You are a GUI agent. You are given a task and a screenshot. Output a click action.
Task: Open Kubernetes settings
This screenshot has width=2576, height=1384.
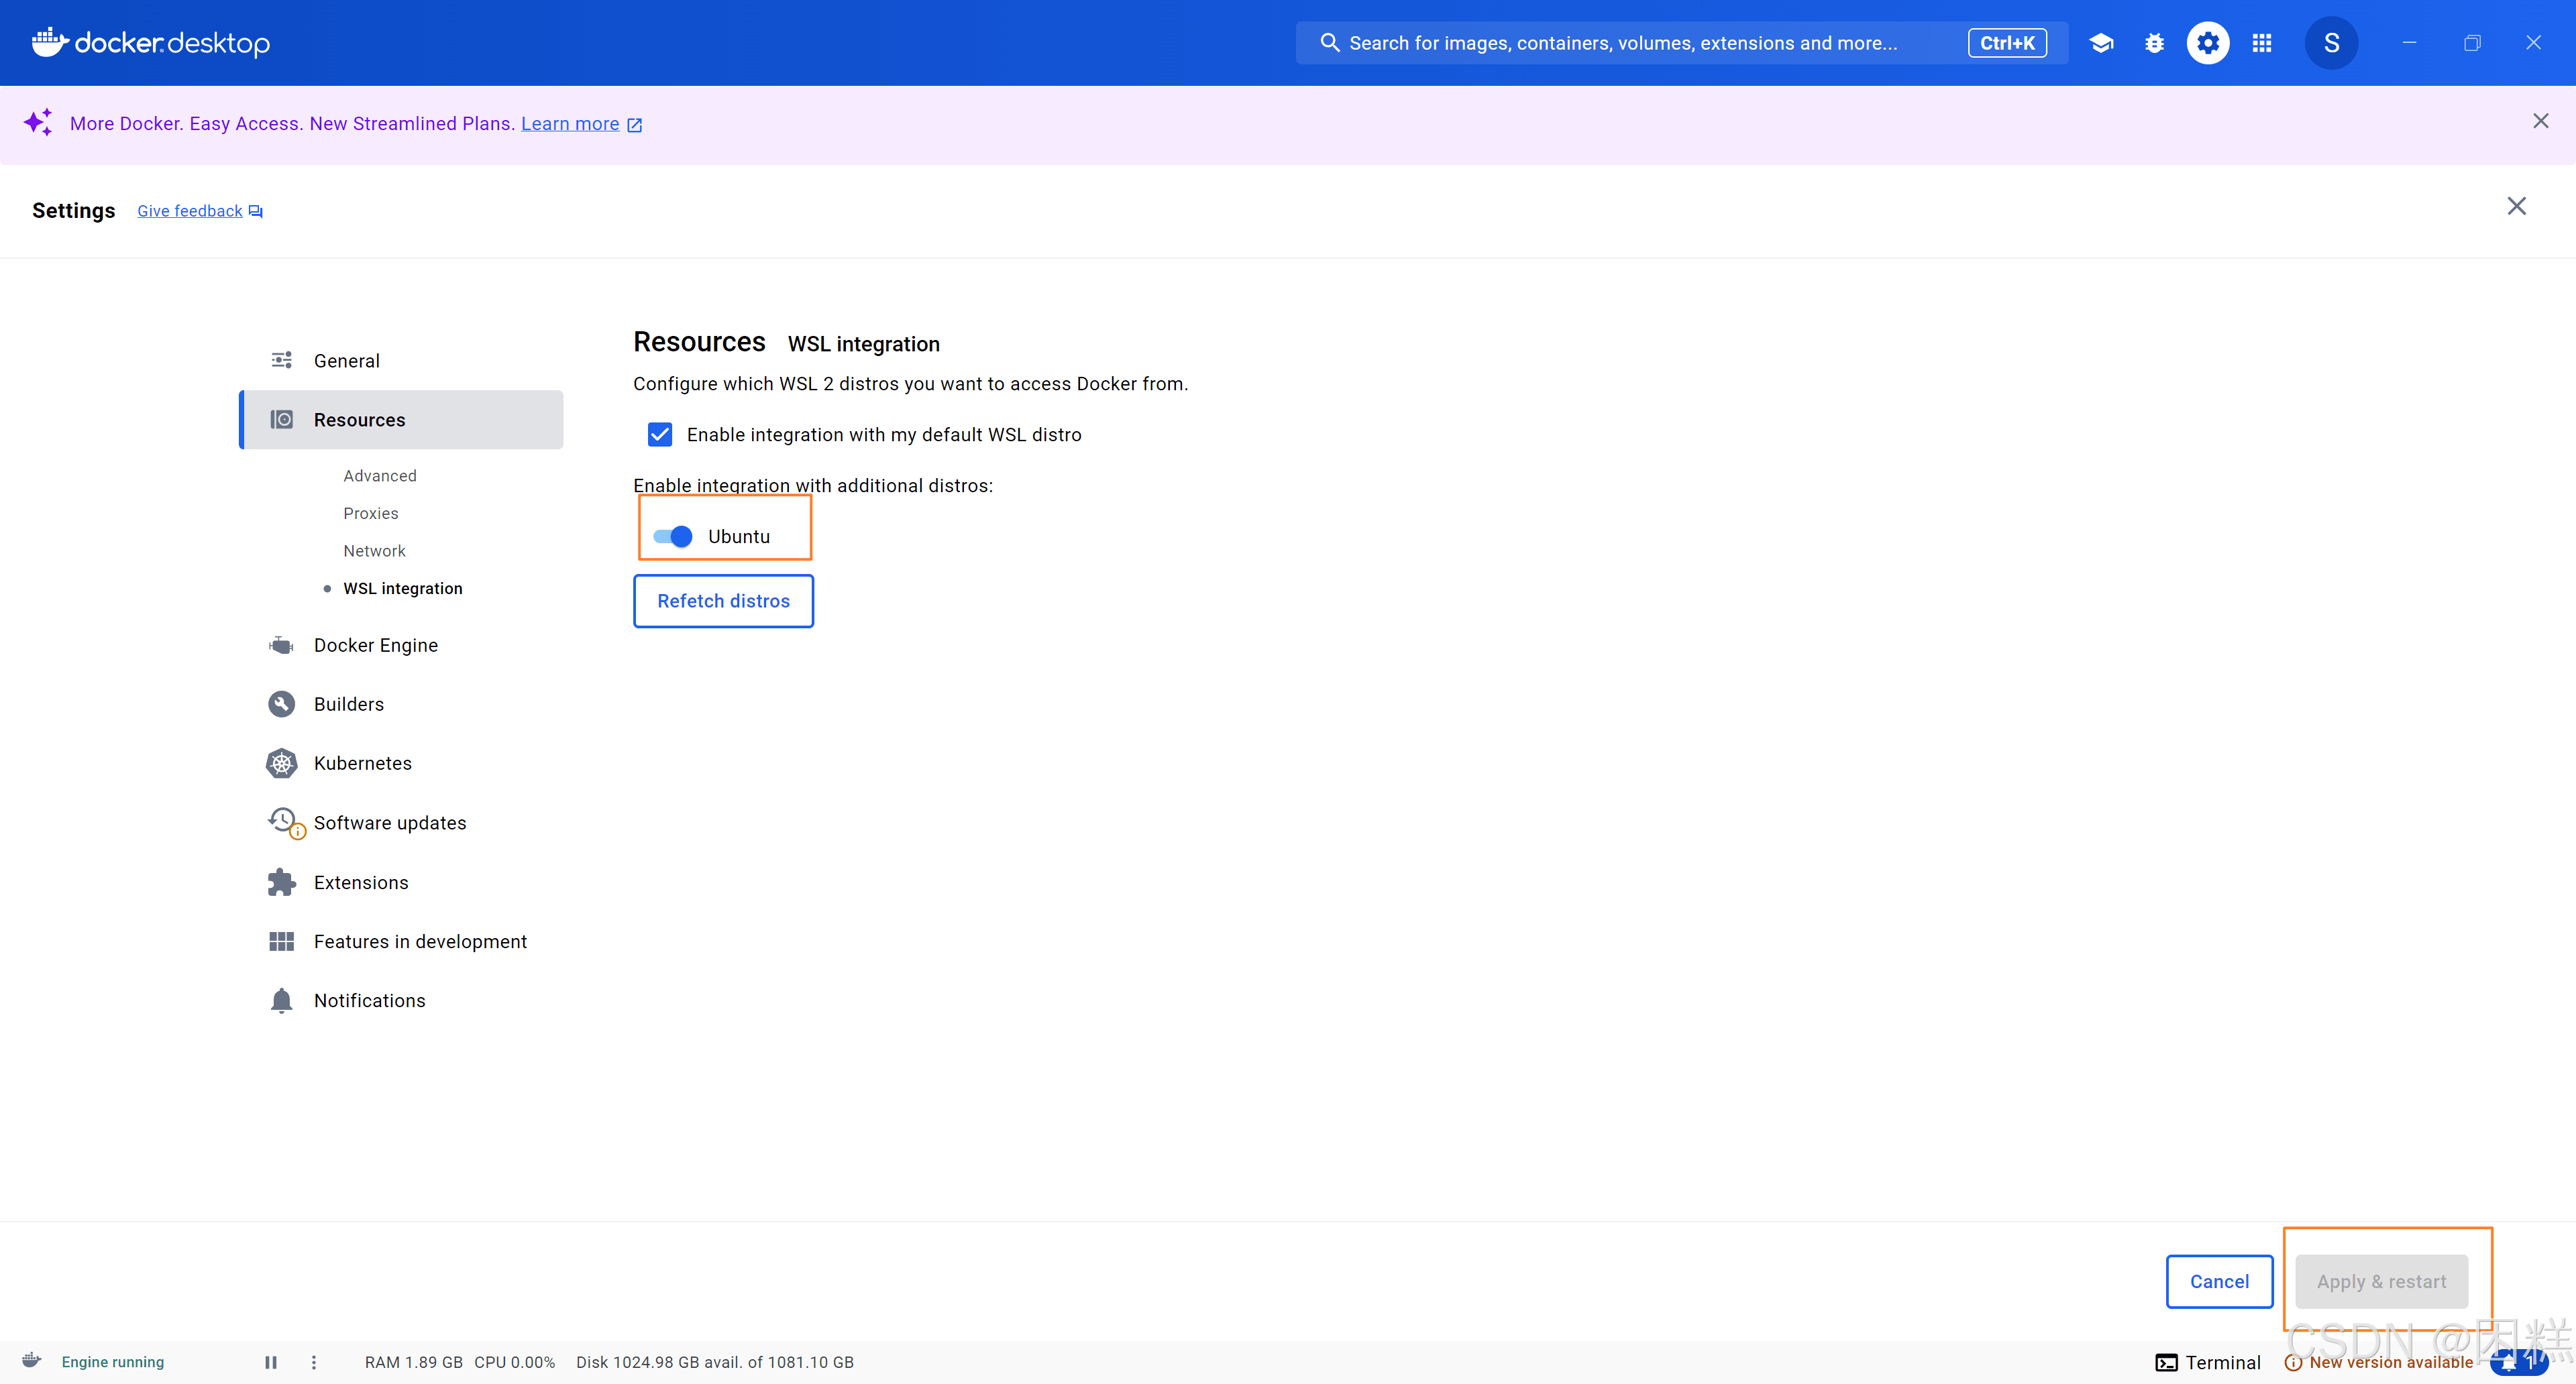[x=402, y=764]
